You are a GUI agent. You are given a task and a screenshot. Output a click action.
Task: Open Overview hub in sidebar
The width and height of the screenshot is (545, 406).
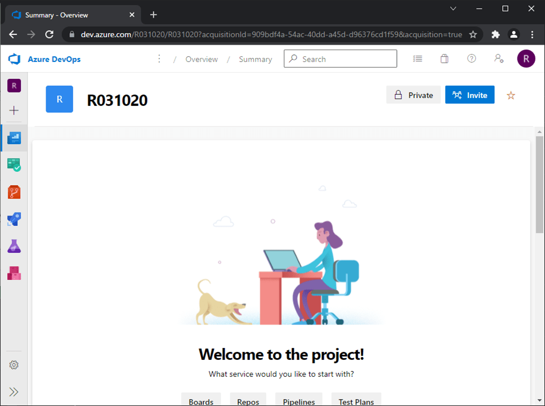pyautogui.click(x=14, y=137)
